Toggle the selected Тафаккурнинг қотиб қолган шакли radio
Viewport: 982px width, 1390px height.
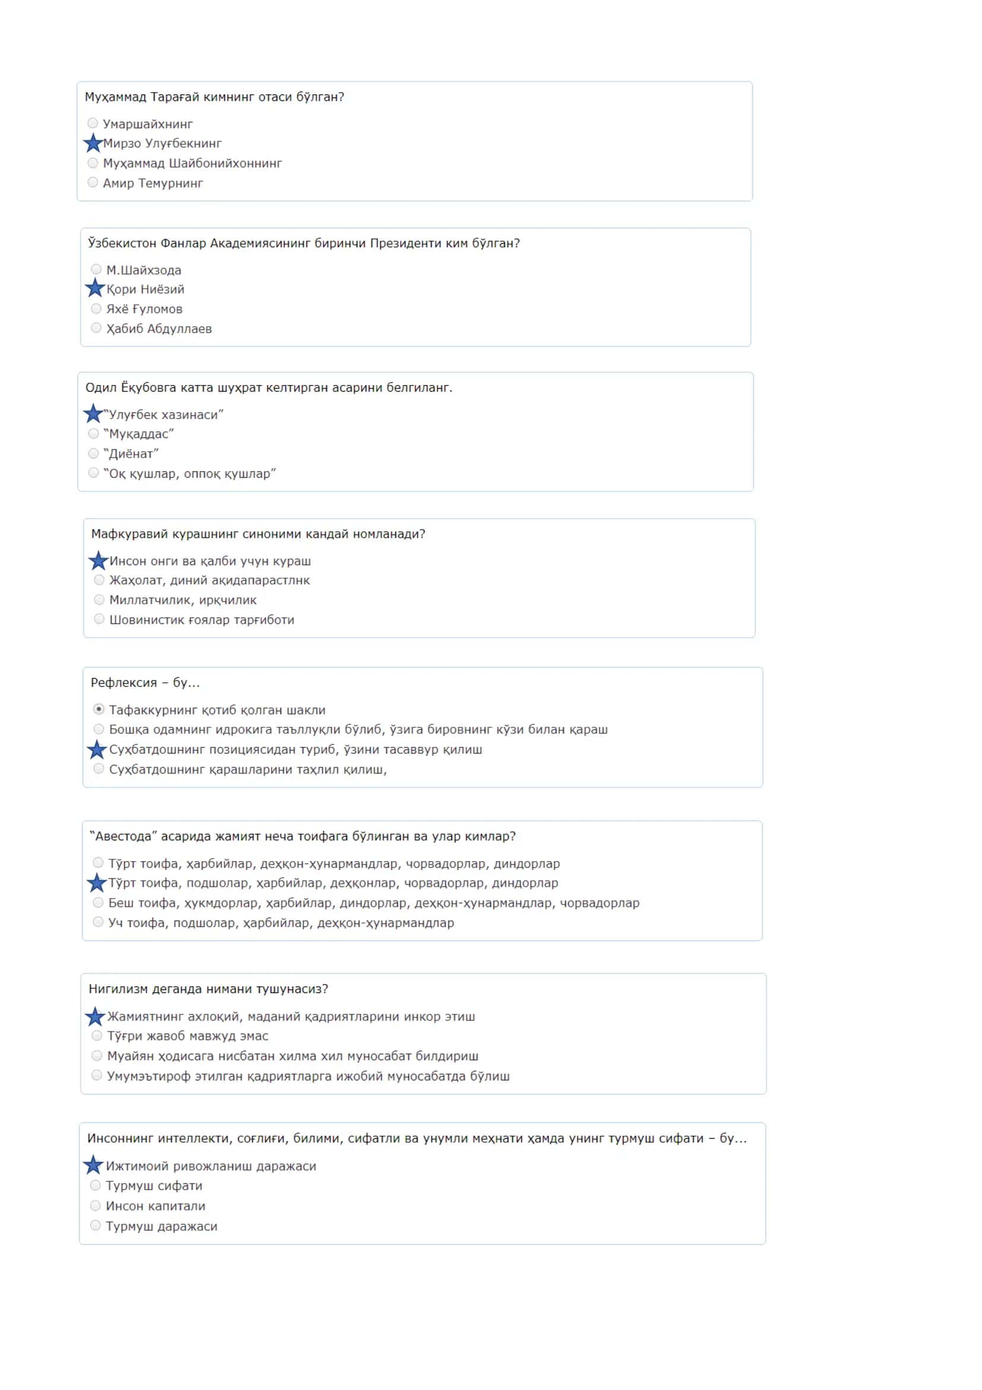coord(99,709)
